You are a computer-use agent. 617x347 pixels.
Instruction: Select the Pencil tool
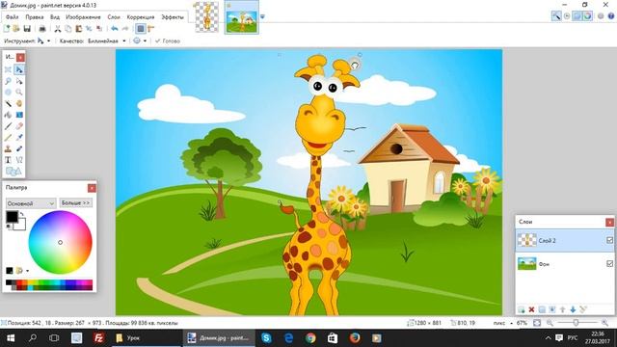8,137
